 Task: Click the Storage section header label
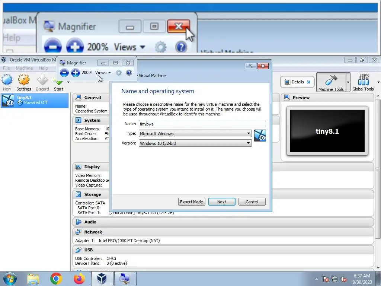(93, 194)
